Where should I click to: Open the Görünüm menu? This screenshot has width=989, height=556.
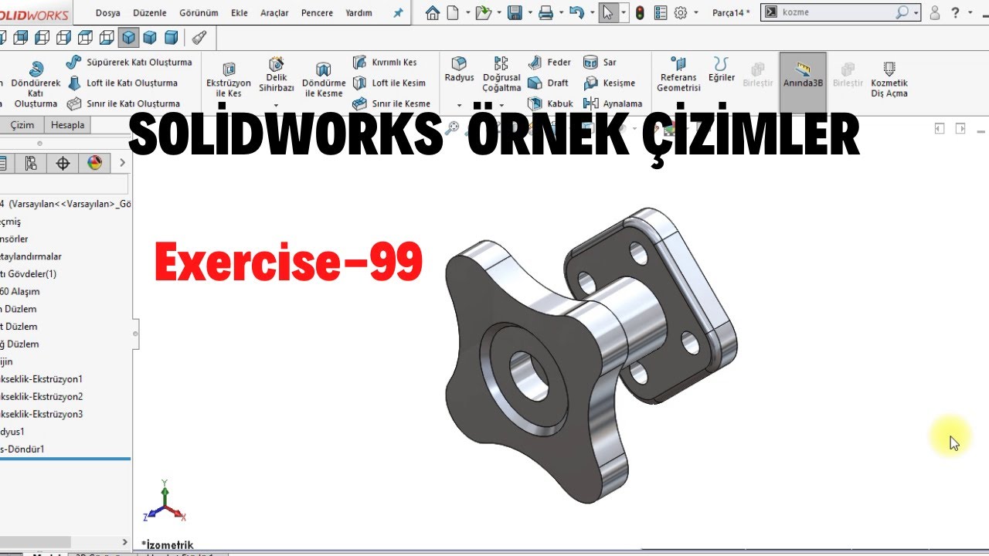tap(199, 13)
